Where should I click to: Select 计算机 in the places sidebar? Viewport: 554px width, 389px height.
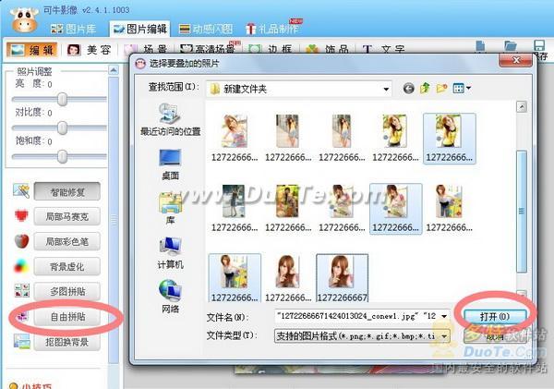point(170,250)
